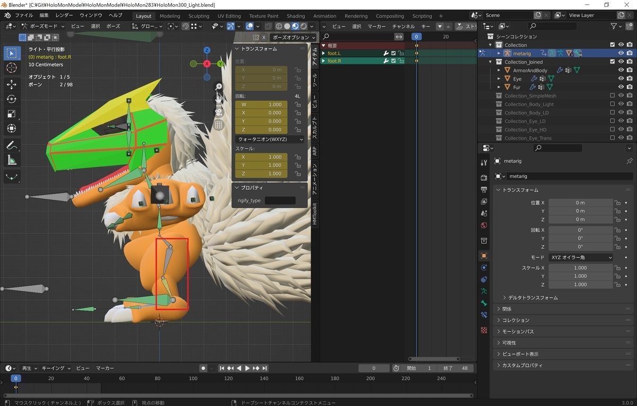Open the ファイル menu
This screenshot has height=406, width=637.
pyautogui.click(x=24, y=15)
